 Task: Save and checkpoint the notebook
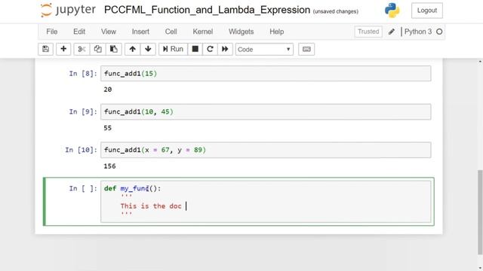pyautogui.click(x=45, y=49)
